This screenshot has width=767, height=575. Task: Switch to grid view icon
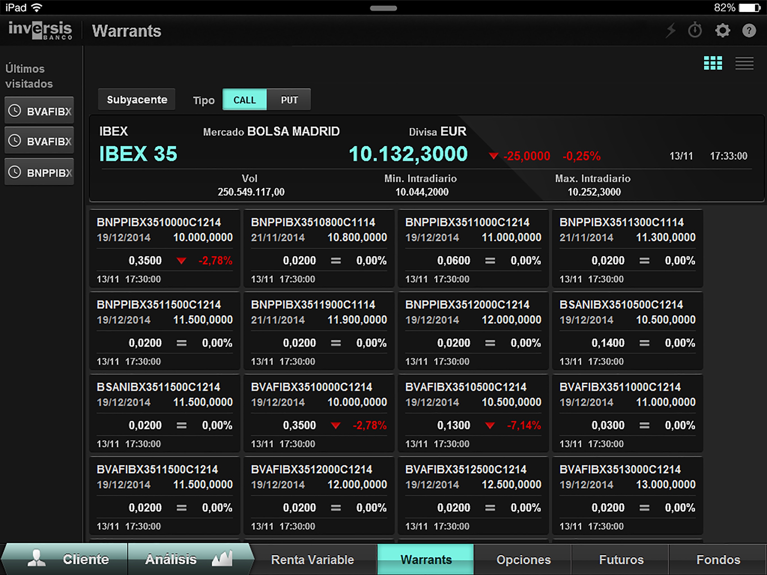(713, 63)
